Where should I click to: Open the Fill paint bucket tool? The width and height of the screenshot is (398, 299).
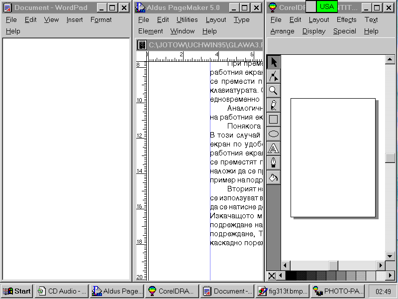[x=273, y=177]
